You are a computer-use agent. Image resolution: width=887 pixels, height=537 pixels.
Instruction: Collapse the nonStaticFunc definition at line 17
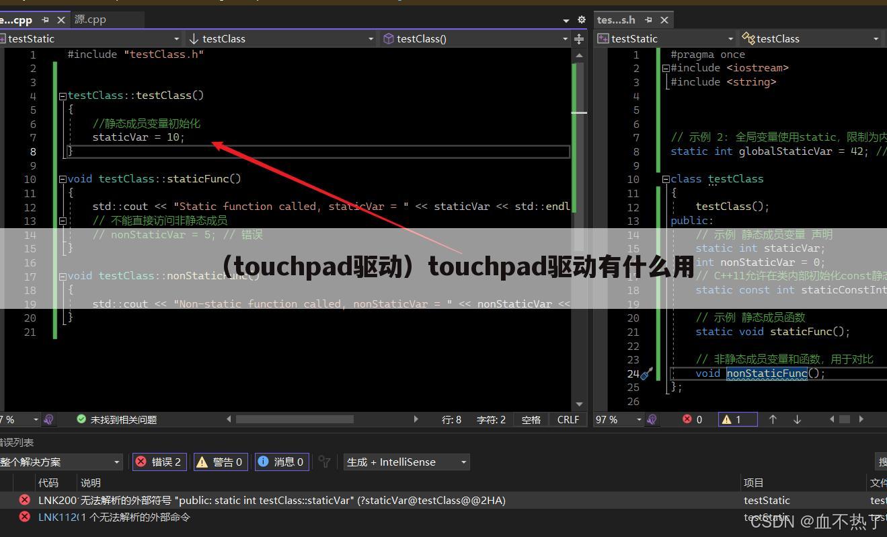tap(63, 277)
